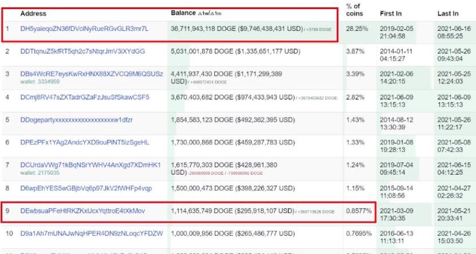
Task: Click the 28.25% coins percentage cell
Action: 355,28
